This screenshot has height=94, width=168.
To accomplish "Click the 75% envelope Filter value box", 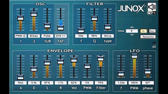I will (101, 83).
